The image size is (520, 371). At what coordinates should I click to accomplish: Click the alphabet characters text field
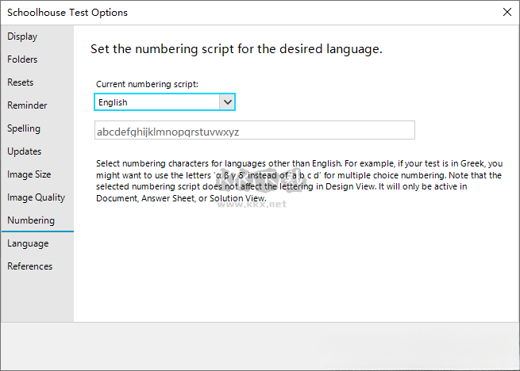point(255,130)
